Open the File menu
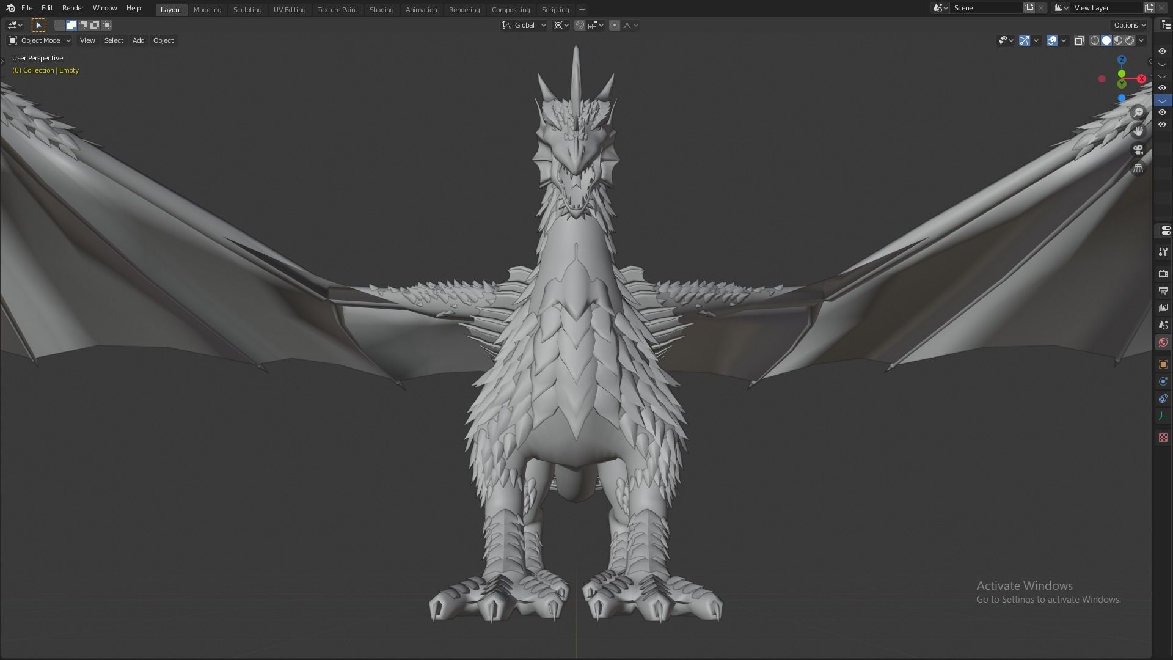Screen dimensions: 1173x660 pyautogui.click(x=27, y=8)
